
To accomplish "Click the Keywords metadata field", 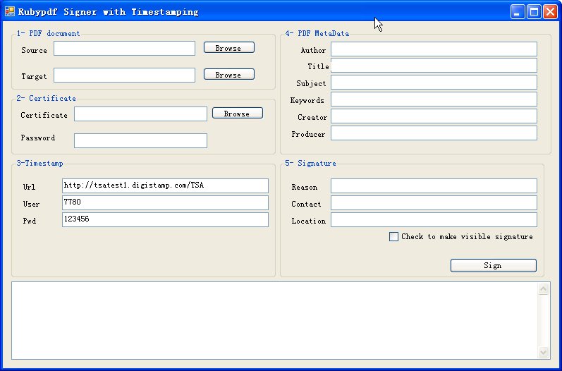I will (x=434, y=99).
